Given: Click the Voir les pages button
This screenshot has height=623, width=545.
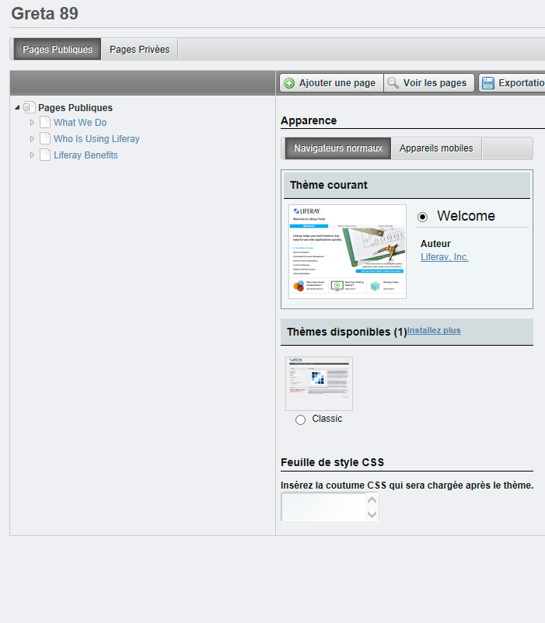Looking at the screenshot, I should click(429, 82).
